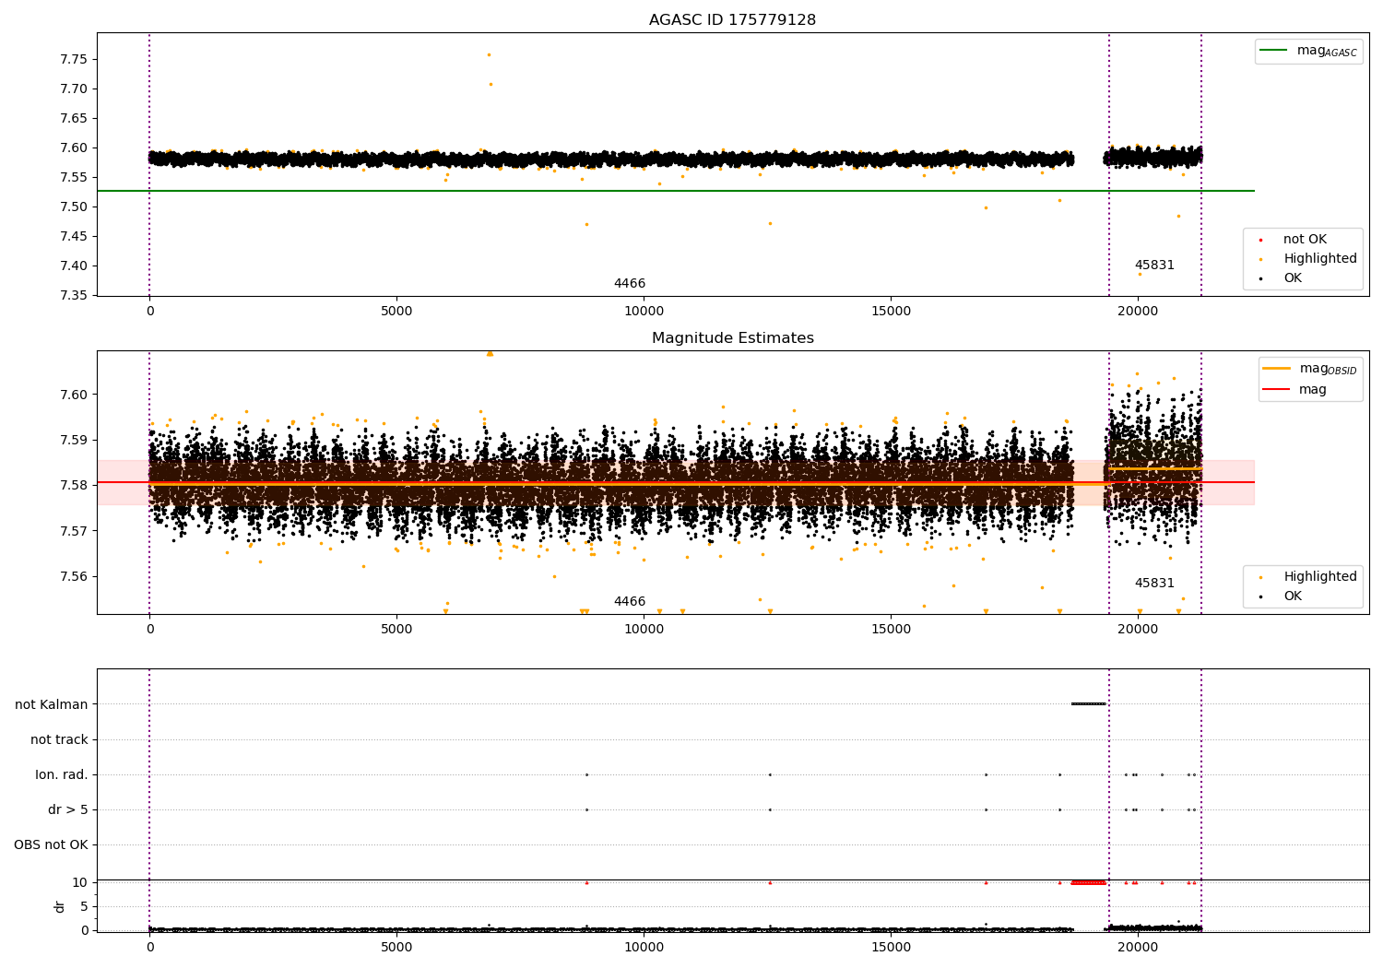Click the 'dr > 5' axis label
This screenshot has height=968, width=1383.
(68, 809)
